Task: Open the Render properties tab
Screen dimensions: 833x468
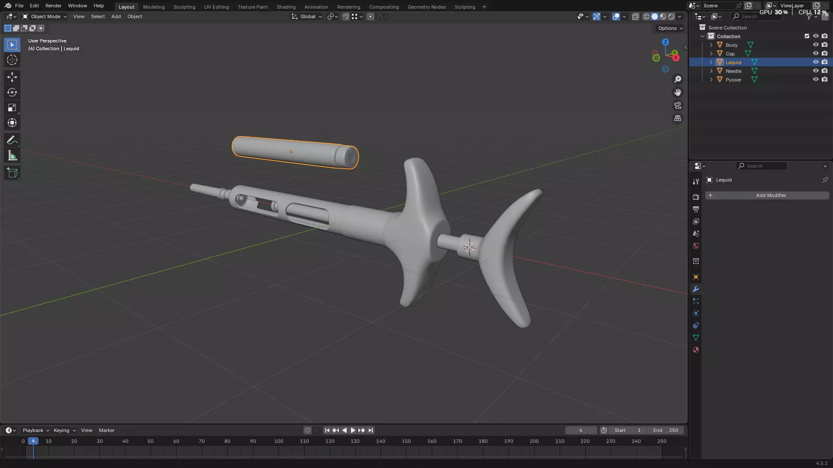Action: coord(696,197)
